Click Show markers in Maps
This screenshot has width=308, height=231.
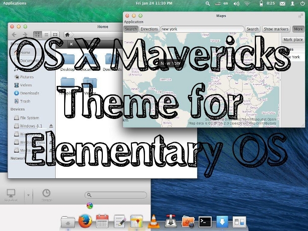tap(276, 29)
